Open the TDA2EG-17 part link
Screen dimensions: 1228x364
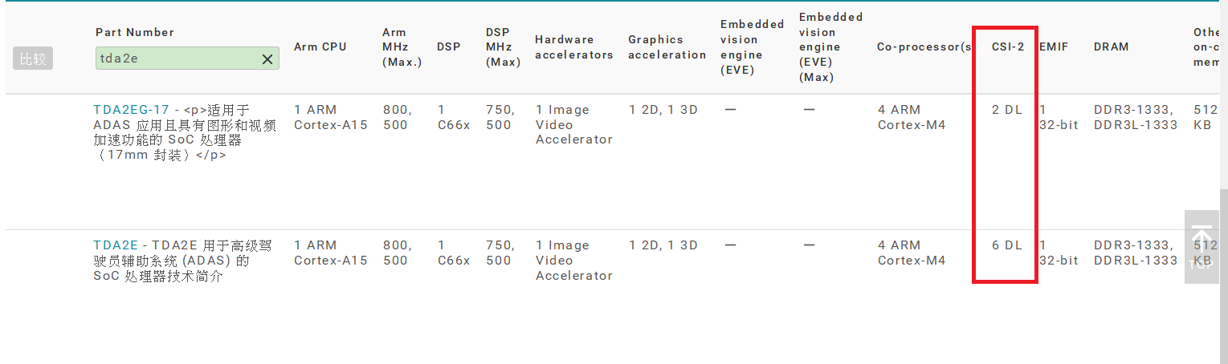click(131, 110)
